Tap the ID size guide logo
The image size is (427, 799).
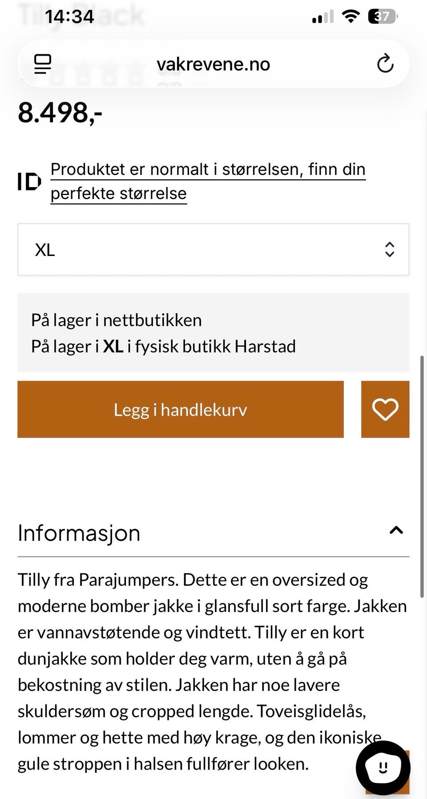[x=29, y=182]
